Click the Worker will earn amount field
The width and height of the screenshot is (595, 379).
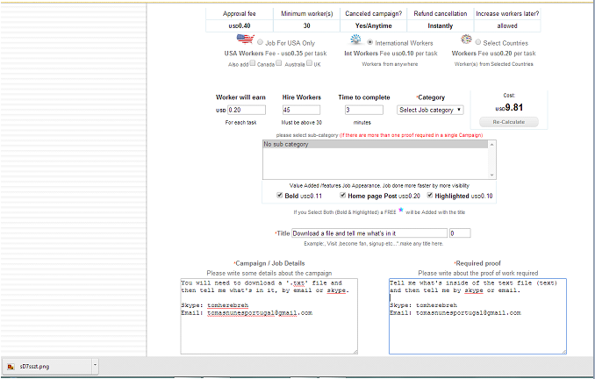tap(247, 110)
